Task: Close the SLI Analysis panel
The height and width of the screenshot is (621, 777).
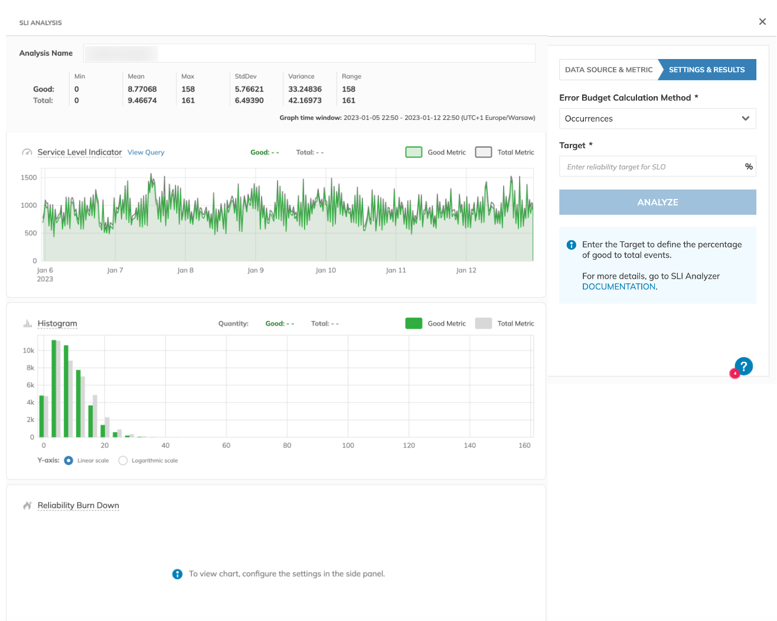Action: coord(762,22)
